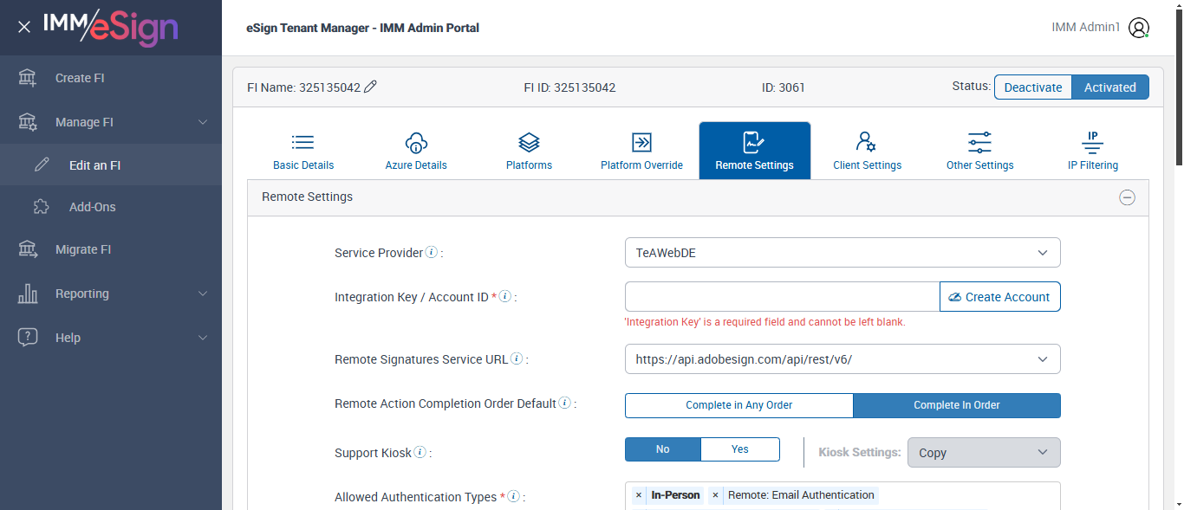Switch to the IP Filtering tab
Screen dimensions: 1184x510
(x=1092, y=152)
